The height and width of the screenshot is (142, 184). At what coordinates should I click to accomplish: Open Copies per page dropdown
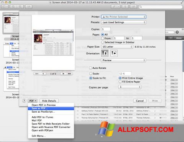pyautogui.click(x=130, y=87)
